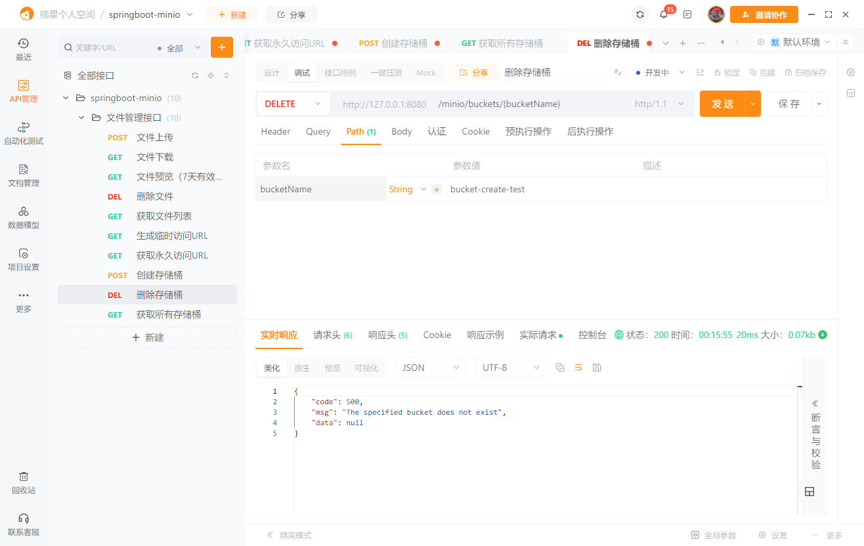Open the message list icon beside the bell
This screenshot has width=864, height=546.
(x=687, y=14)
